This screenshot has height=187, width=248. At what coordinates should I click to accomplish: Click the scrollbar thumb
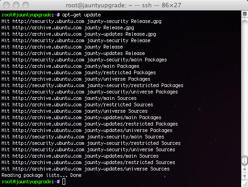click(x=244, y=161)
